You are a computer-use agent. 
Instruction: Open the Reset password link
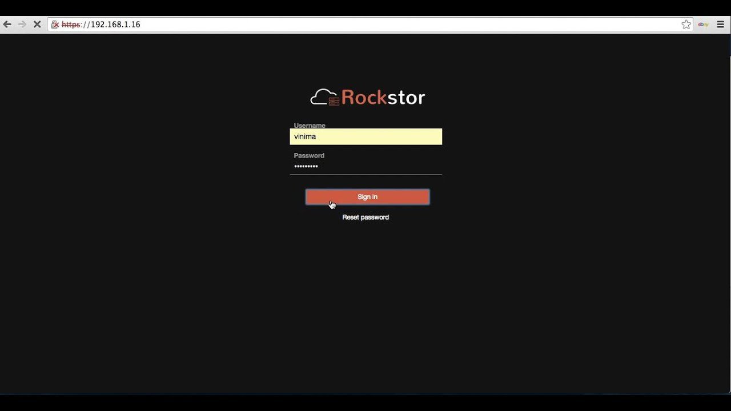point(365,217)
